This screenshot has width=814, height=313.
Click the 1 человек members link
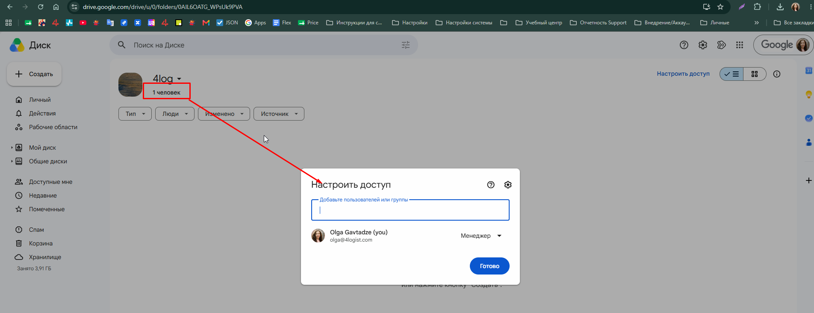pos(166,92)
